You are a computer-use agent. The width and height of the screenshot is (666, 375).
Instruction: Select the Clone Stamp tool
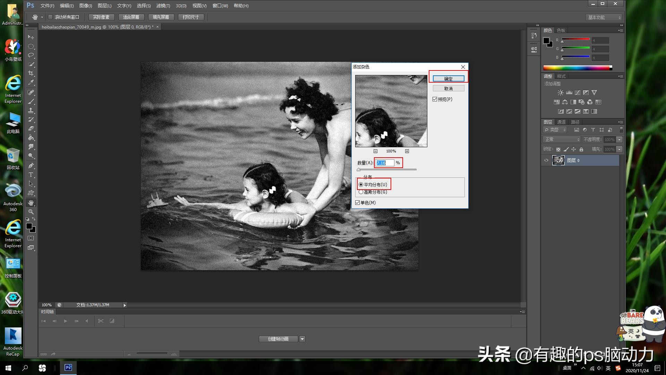click(x=31, y=110)
